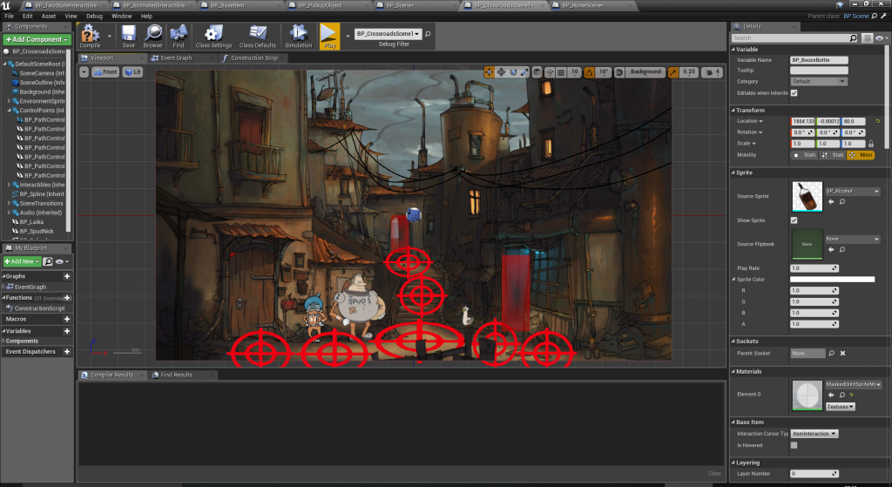This screenshot has width=892, height=487.
Task: Click the surface snapping icon in viewport toolbar
Action: pos(550,72)
